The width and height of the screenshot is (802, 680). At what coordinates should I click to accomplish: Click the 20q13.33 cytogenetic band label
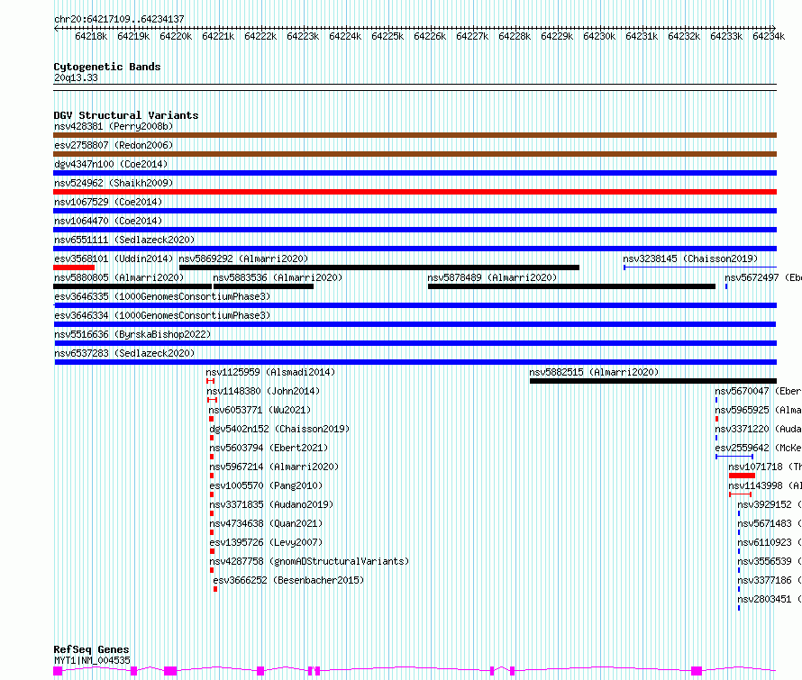76,77
